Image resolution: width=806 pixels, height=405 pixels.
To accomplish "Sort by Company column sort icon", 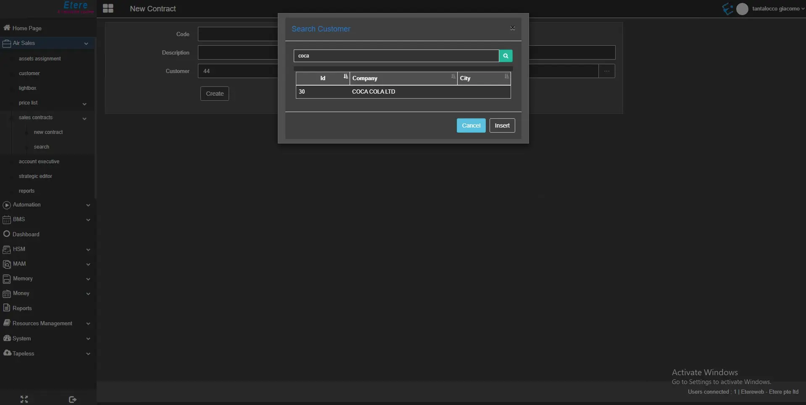I will [x=453, y=76].
